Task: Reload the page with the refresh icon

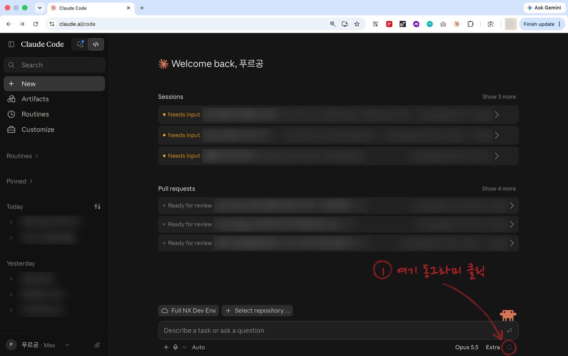Action: point(35,24)
